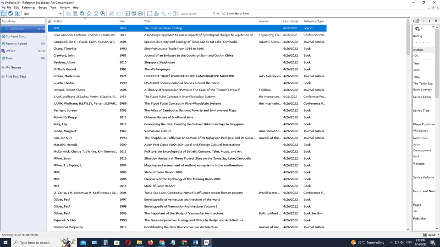Select All References group
The height and width of the screenshot is (247, 440).
23,29
